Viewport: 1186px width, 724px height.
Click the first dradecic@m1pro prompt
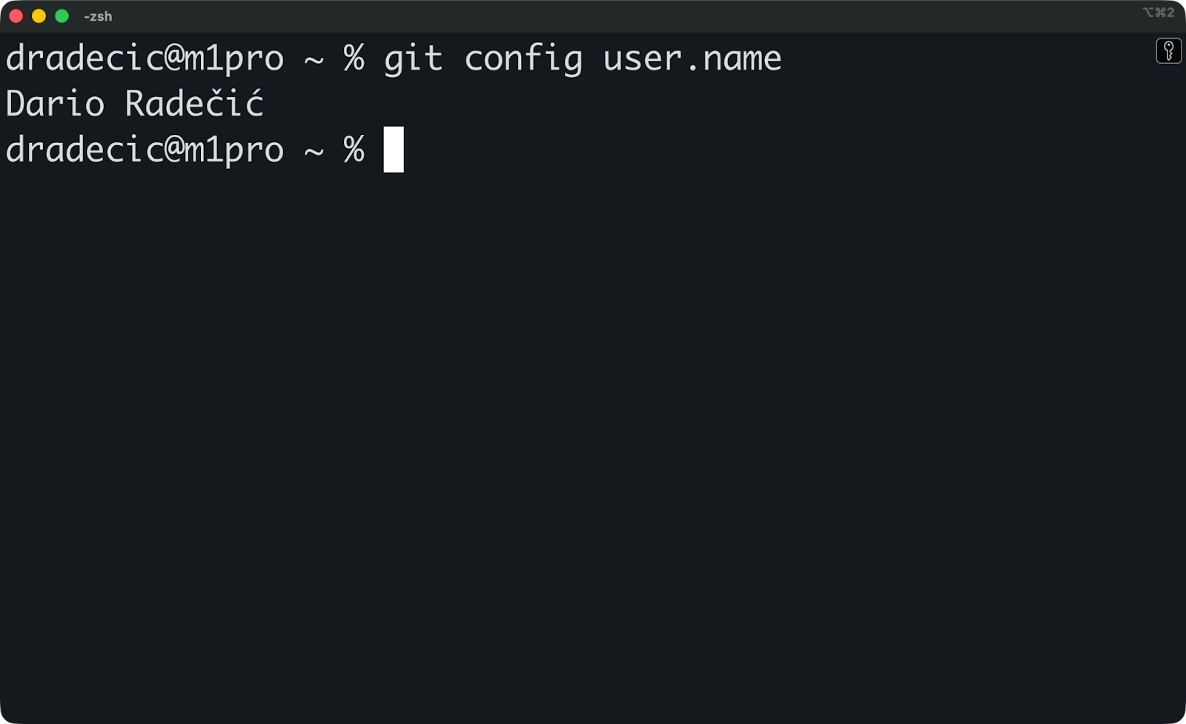[145, 58]
